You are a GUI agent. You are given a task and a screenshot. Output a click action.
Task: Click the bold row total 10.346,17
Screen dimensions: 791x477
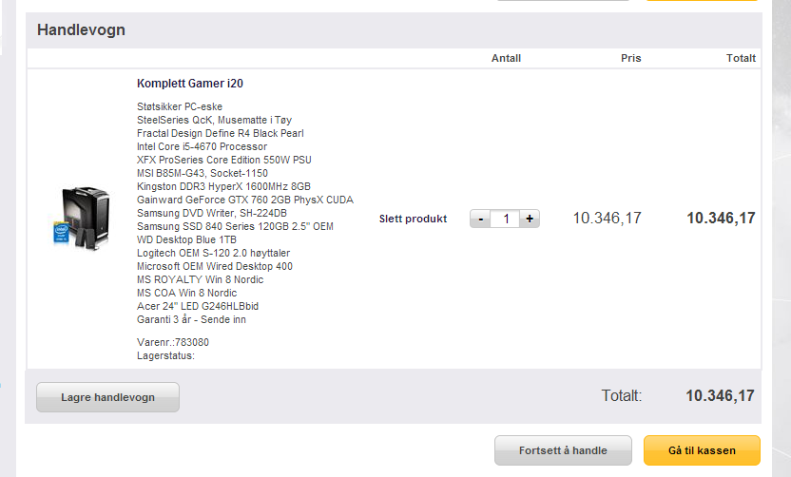[x=721, y=219]
